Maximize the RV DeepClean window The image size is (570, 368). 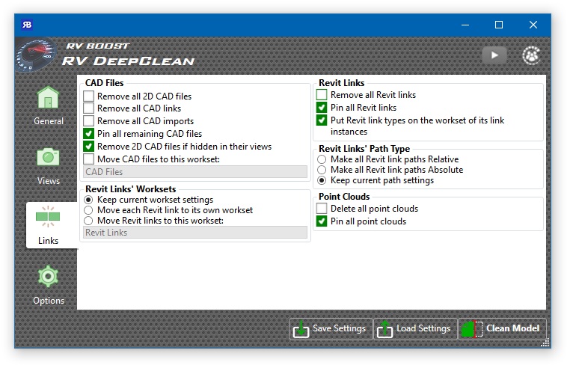point(499,25)
